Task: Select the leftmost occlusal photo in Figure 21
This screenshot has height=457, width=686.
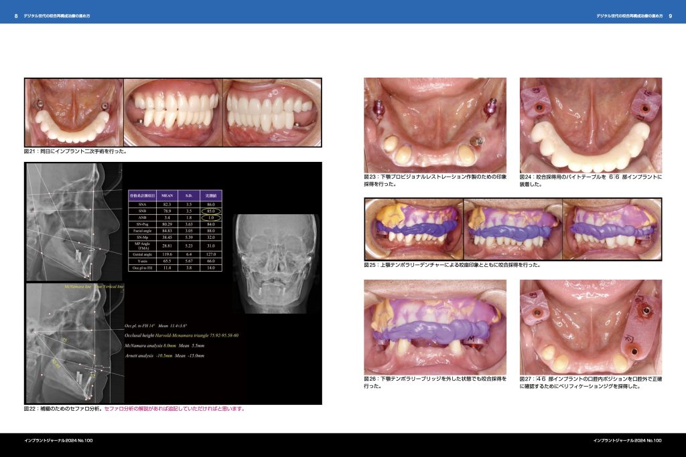Action: point(74,112)
